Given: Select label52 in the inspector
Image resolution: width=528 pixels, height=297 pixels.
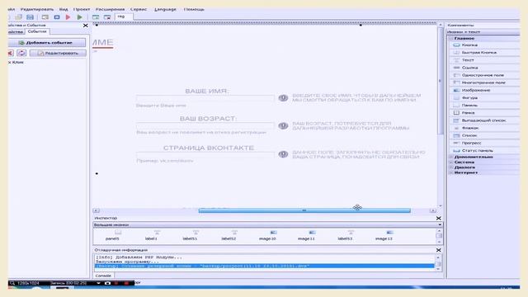Looking at the screenshot, I should pos(229,235).
